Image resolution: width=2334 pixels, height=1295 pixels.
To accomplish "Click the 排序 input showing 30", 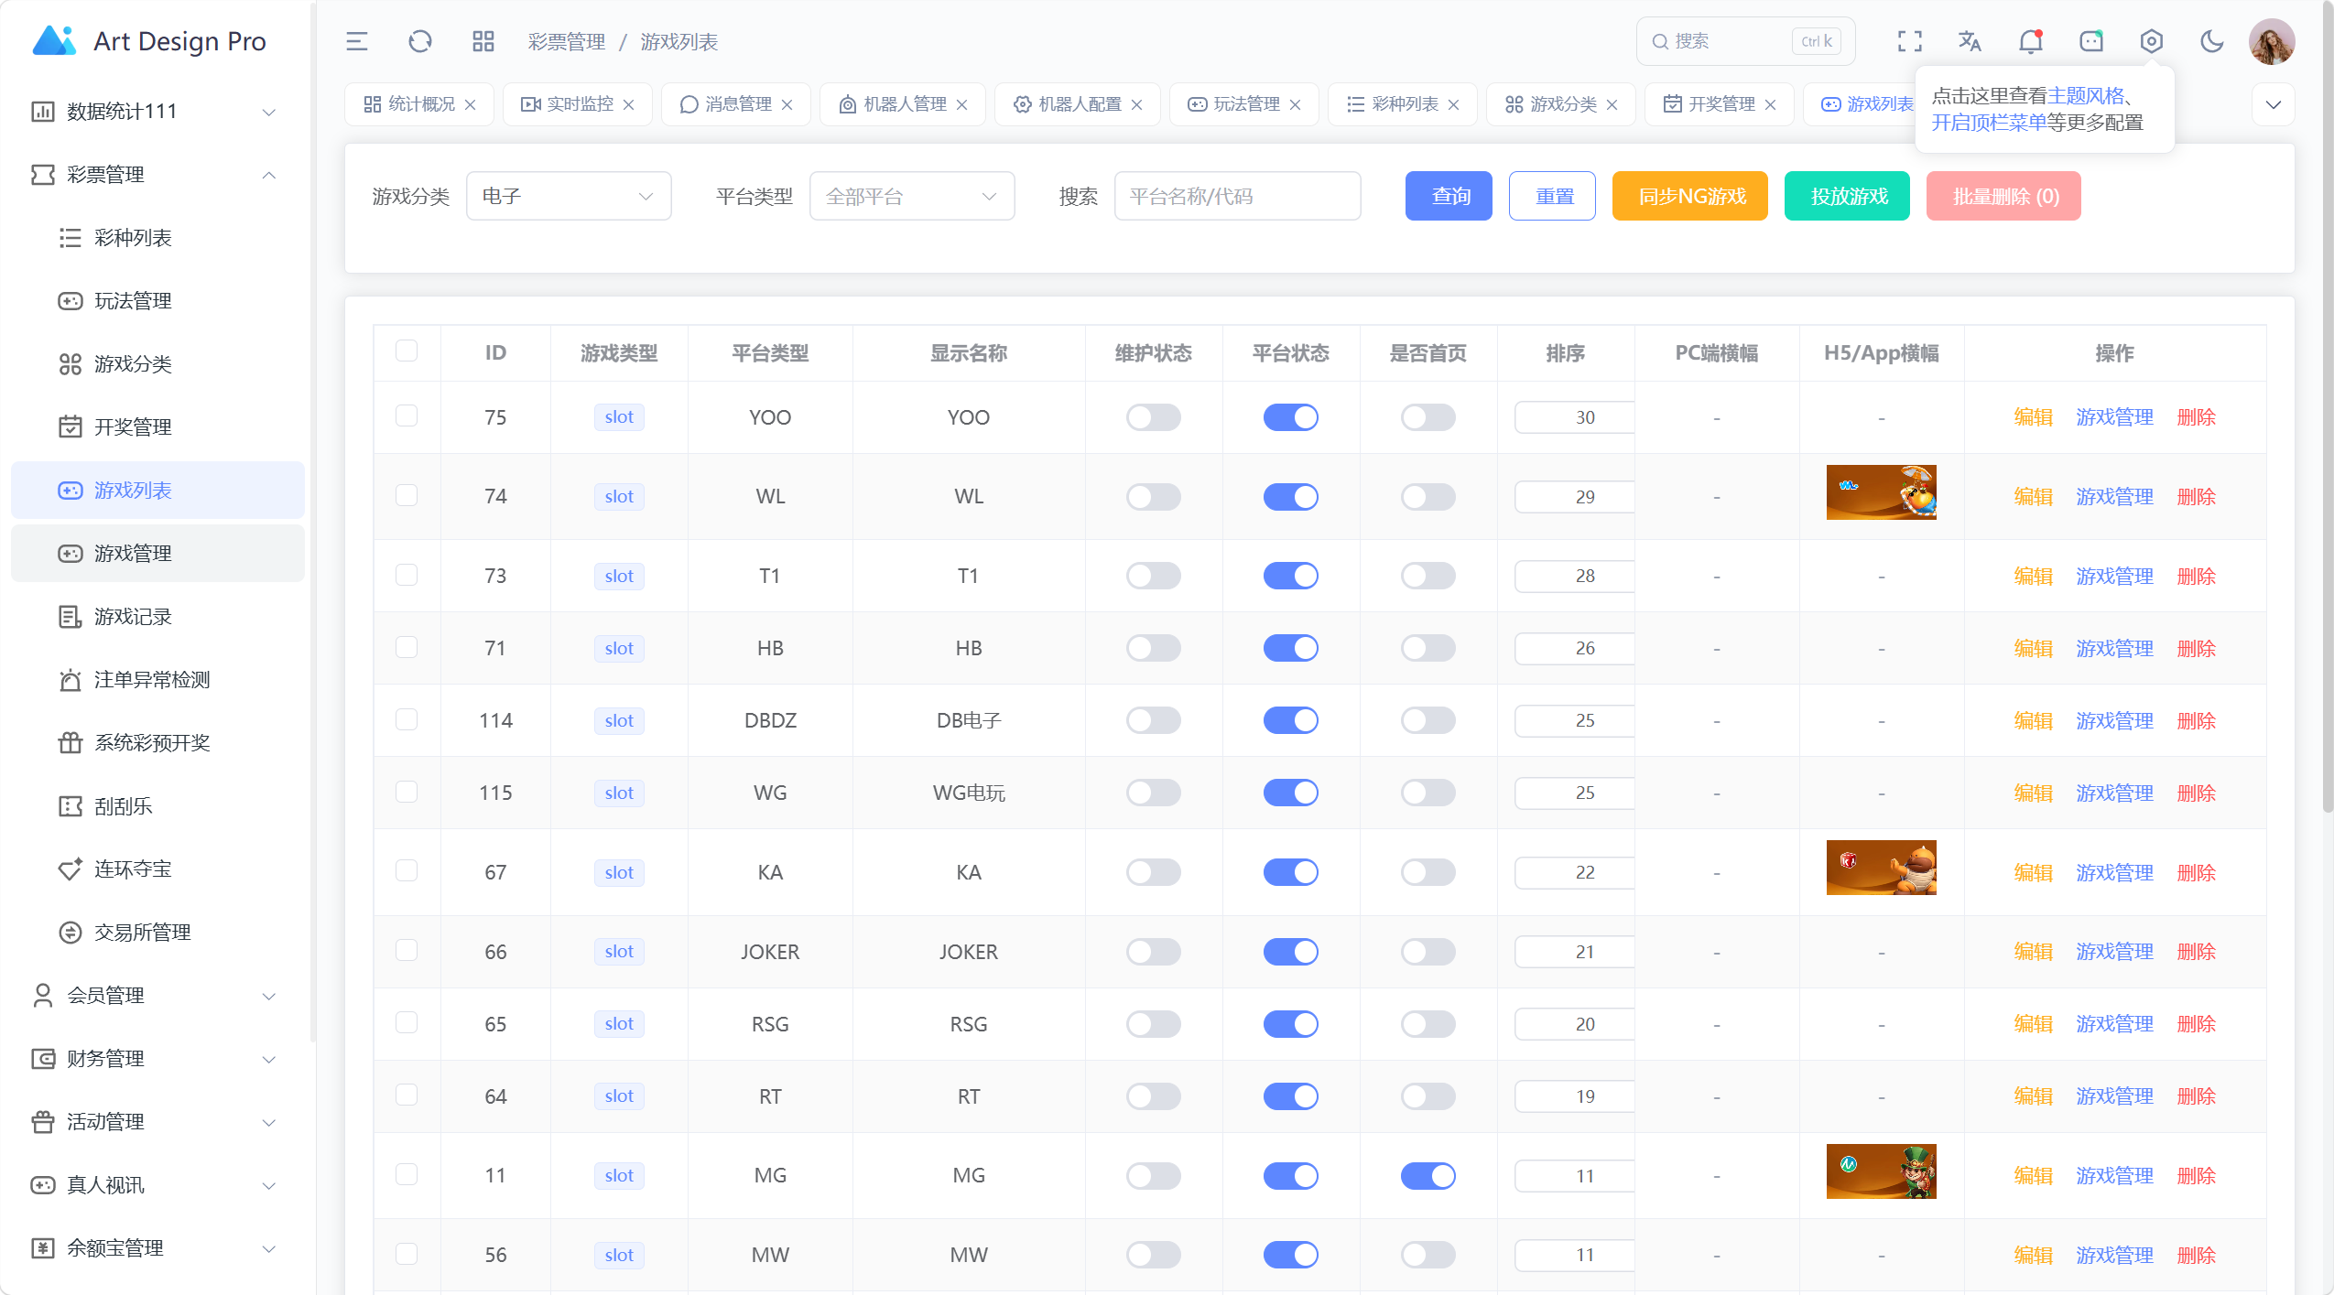I will (1574, 417).
